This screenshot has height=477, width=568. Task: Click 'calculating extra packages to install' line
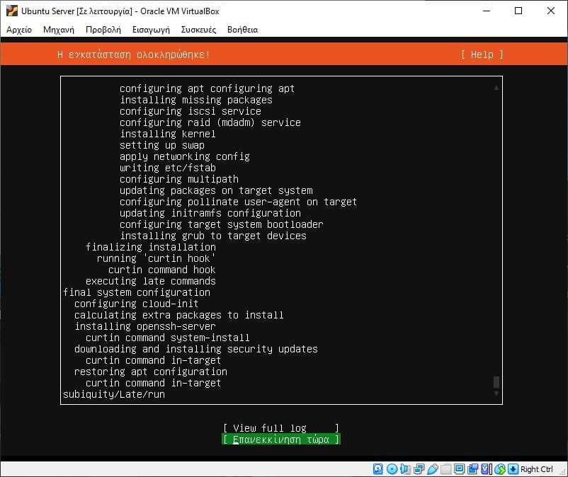click(x=179, y=315)
